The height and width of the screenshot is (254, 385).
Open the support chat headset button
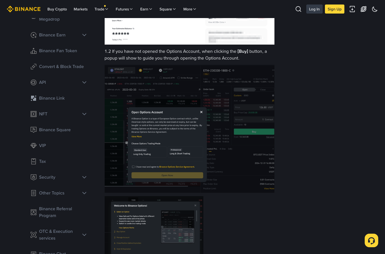371,240
